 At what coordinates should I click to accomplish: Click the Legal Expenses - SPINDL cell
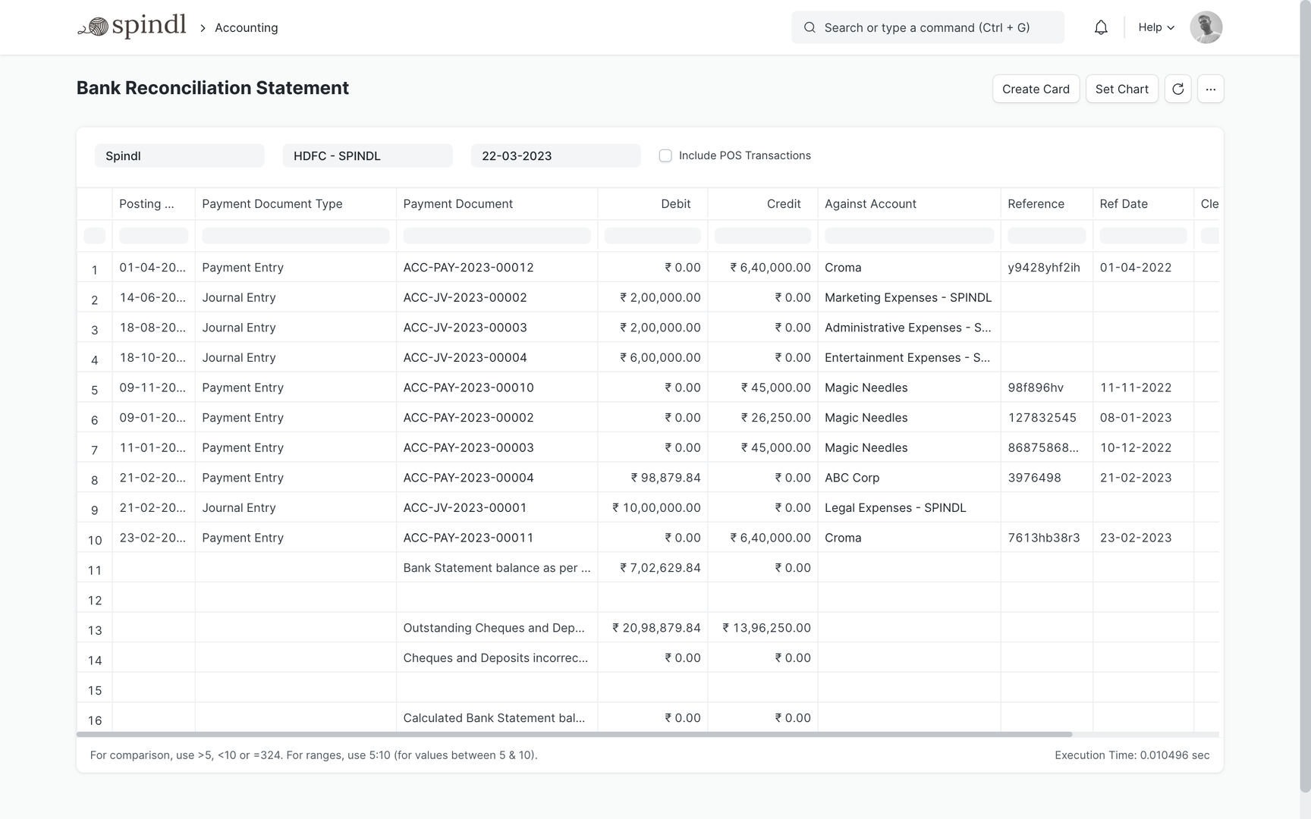point(909,507)
